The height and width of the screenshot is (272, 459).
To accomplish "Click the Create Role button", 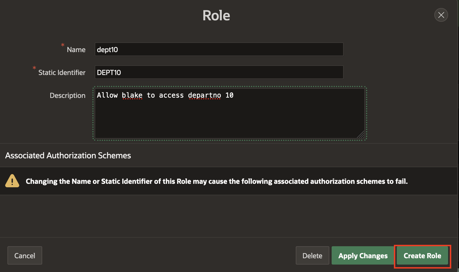I will coord(422,255).
